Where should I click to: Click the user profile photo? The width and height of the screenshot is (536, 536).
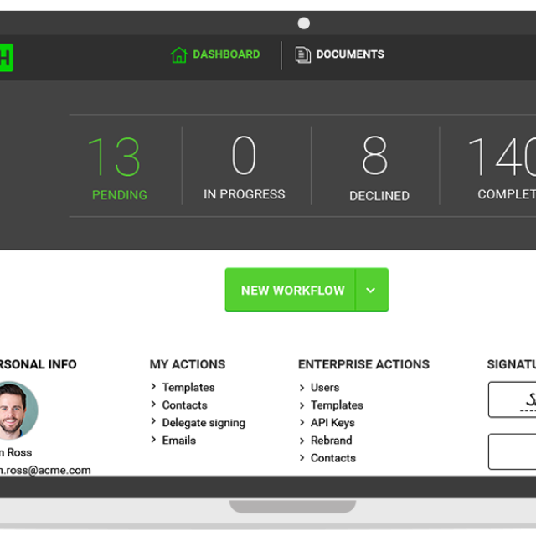pyautogui.click(x=15, y=410)
